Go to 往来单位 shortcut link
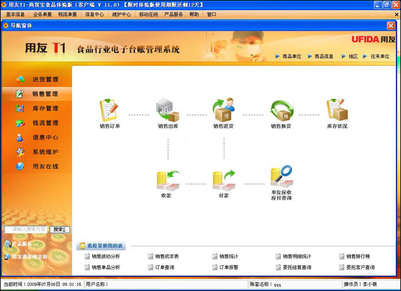Image resolution: width=401 pixels, height=291 pixels. (x=380, y=56)
